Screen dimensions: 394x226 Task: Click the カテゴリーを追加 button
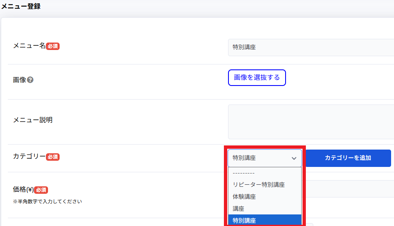pyautogui.click(x=348, y=158)
